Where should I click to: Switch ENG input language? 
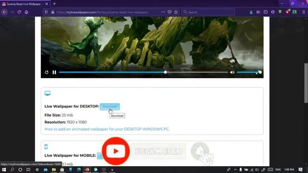[278, 170]
